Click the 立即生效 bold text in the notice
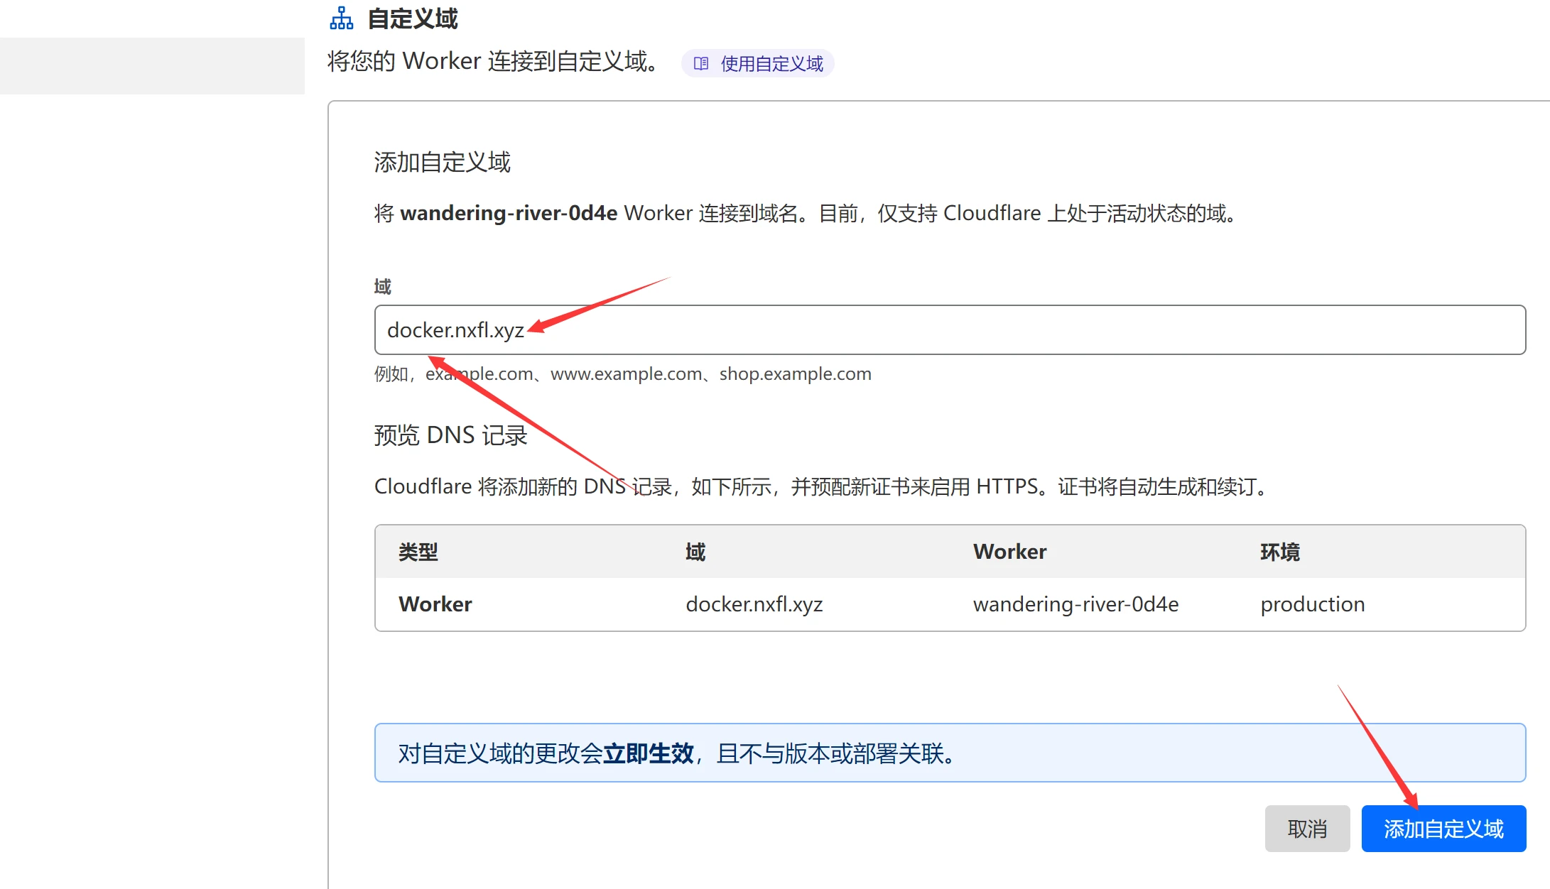Viewport: 1550px width, 889px height. (648, 753)
